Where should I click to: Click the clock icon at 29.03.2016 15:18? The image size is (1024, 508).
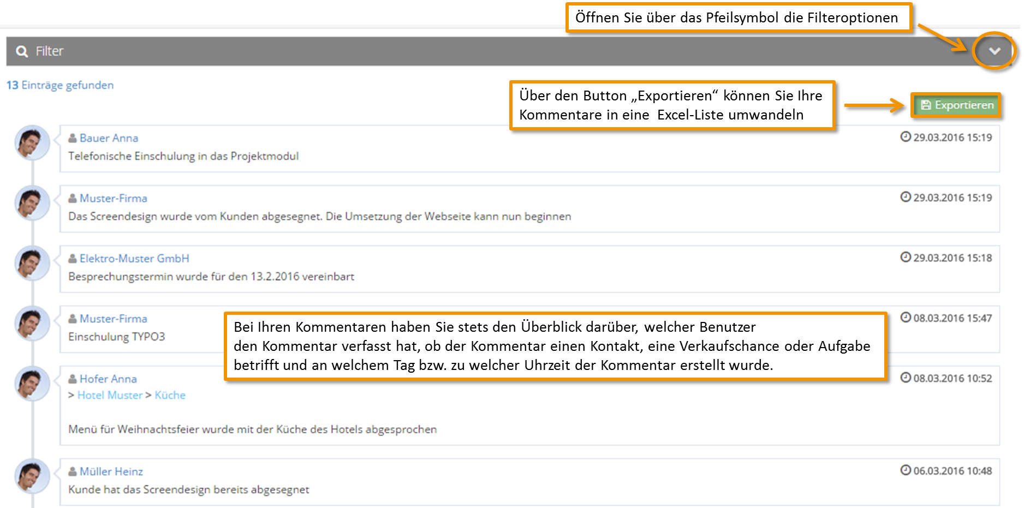tap(906, 257)
